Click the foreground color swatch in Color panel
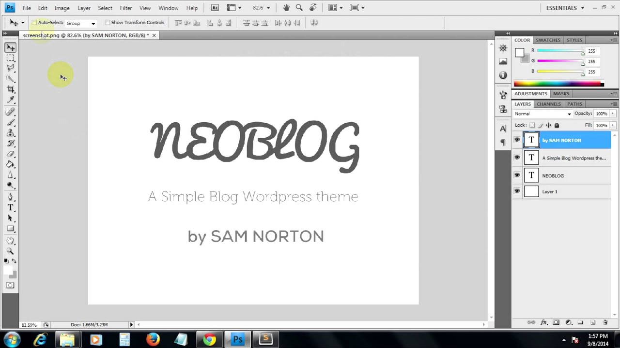Viewport: 620px width, 348px height. (x=519, y=52)
